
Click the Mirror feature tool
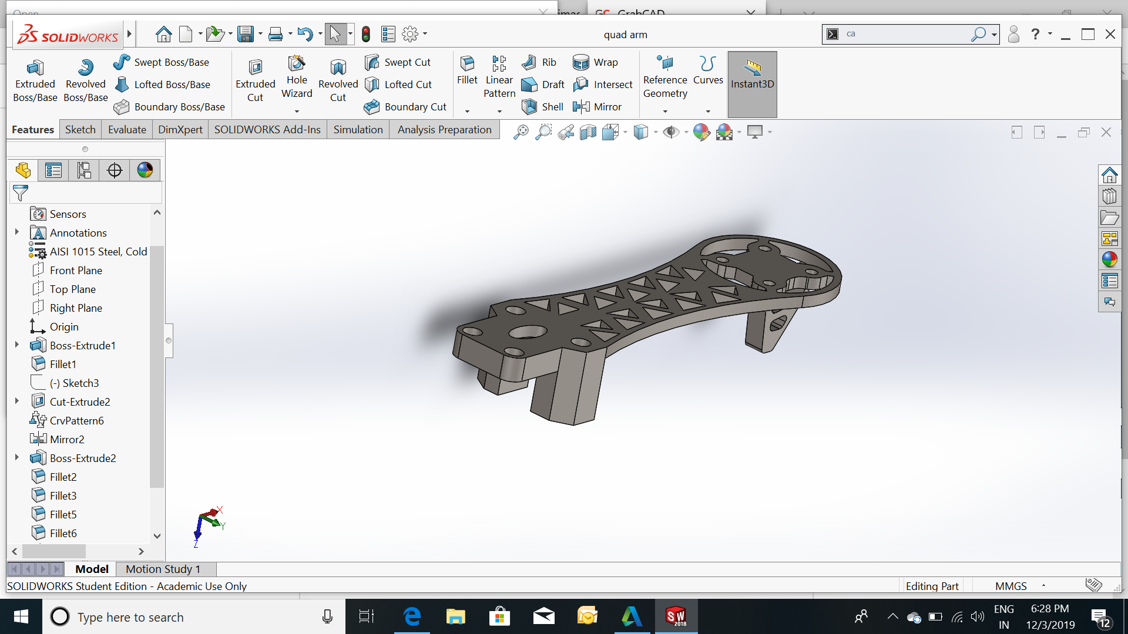click(x=597, y=107)
